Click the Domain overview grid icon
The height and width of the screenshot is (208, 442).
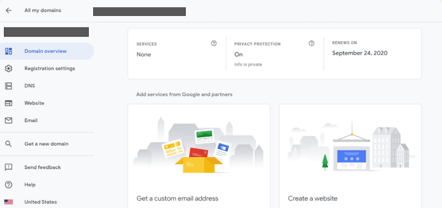coord(9,51)
